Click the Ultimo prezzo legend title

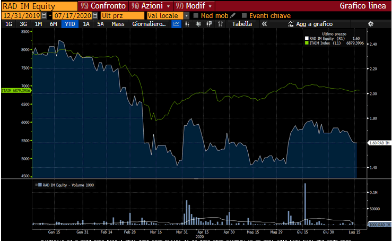click(x=334, y=34)
